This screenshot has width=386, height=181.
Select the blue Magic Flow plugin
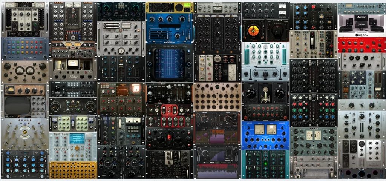point(169,28)
